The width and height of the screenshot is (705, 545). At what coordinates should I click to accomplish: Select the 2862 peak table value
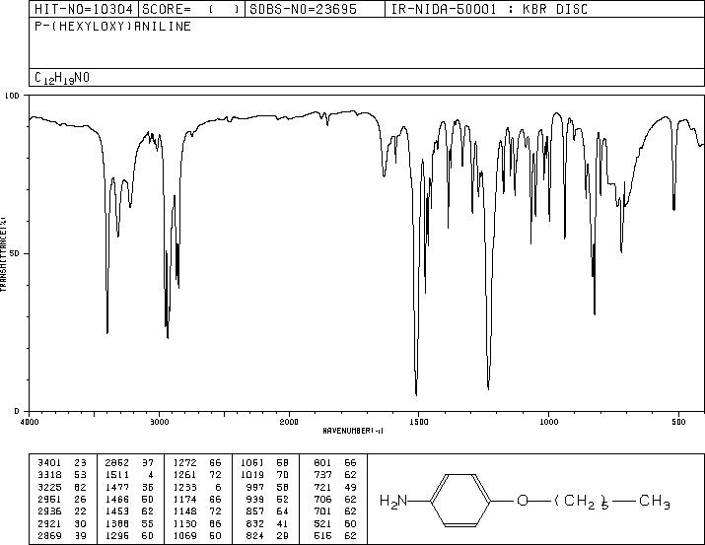tap(117, 463)
